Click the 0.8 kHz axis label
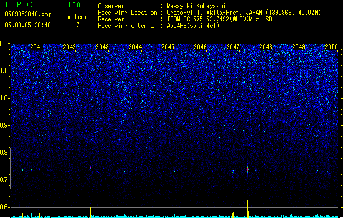The width and height of the screenshot is (344, 218). (4, 153)
